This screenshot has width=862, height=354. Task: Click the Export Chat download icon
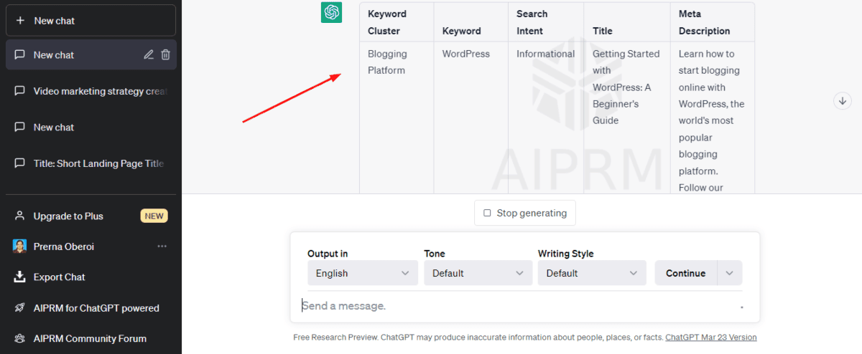pos(19,277)
